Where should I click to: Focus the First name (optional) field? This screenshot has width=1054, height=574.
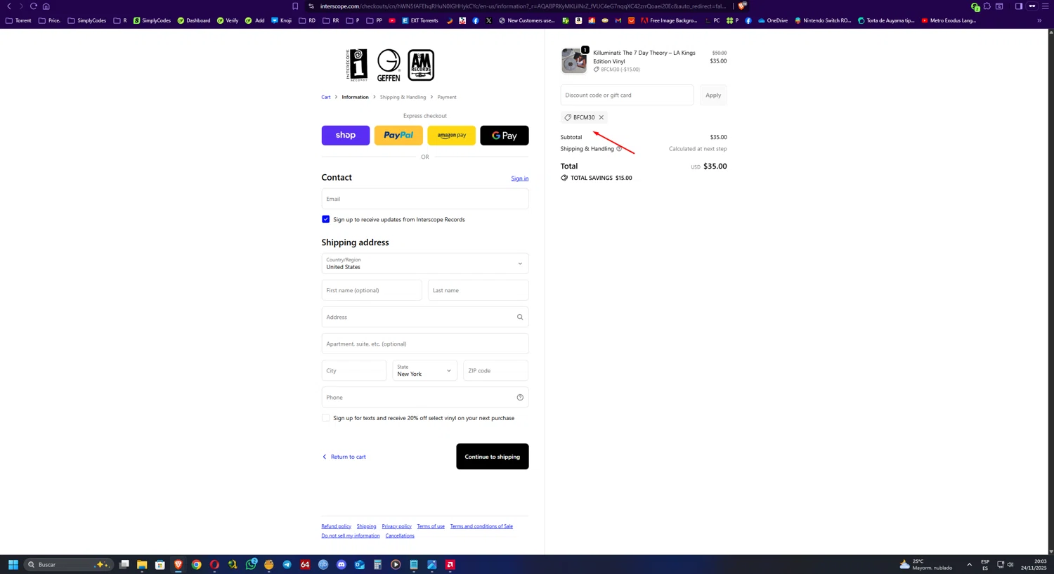pyautogui.click(x=372, y=290)
